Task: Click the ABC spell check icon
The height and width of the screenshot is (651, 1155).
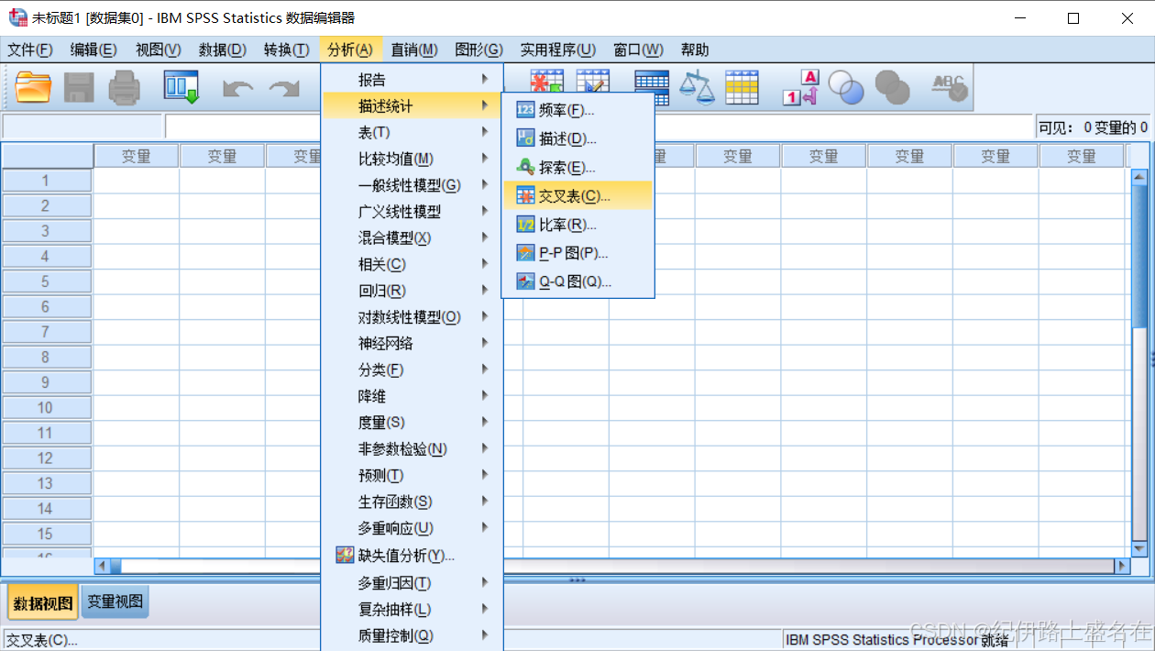Action: click(949, 88)
